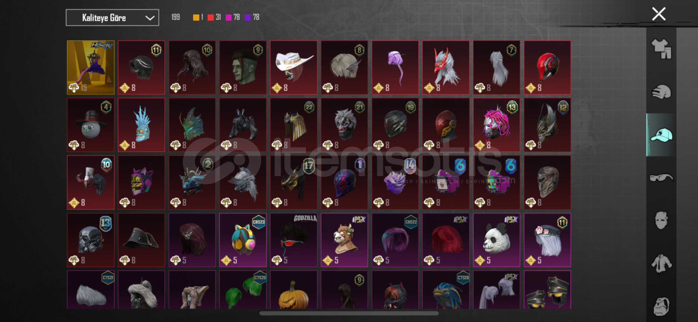
Task: Open the glasses category icon
Action: [661, 178]
